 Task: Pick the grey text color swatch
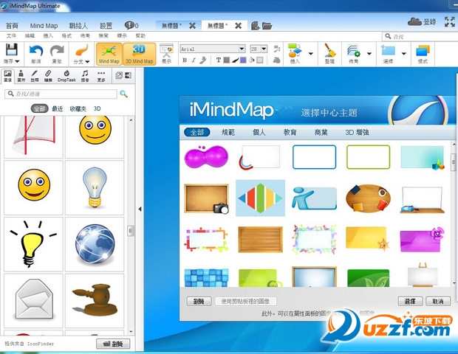226,60
